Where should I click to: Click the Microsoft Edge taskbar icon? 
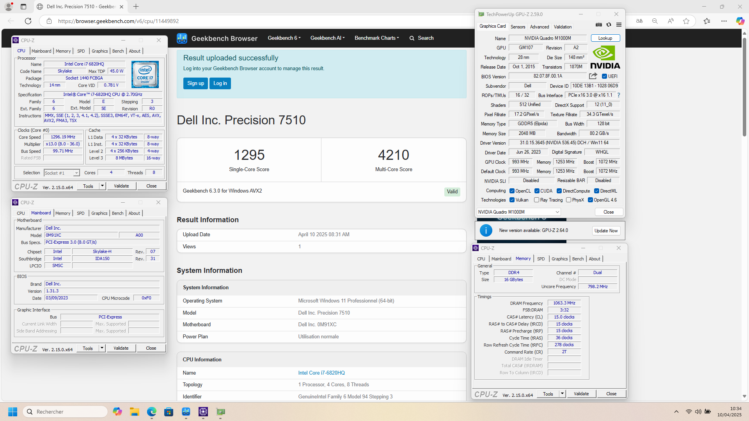tap(152, 412)
